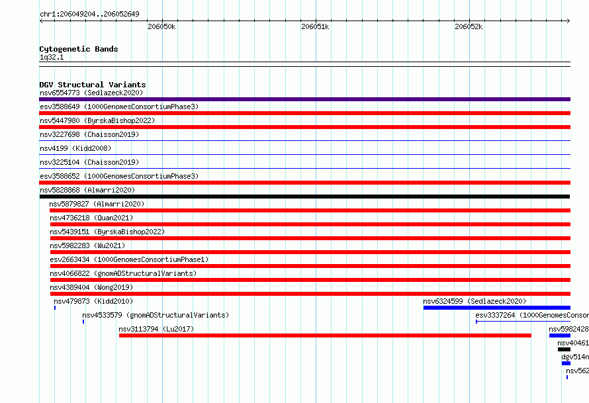
Task: Open nsv5982283 (Wu2021) variant label
Action: point(87,246)
